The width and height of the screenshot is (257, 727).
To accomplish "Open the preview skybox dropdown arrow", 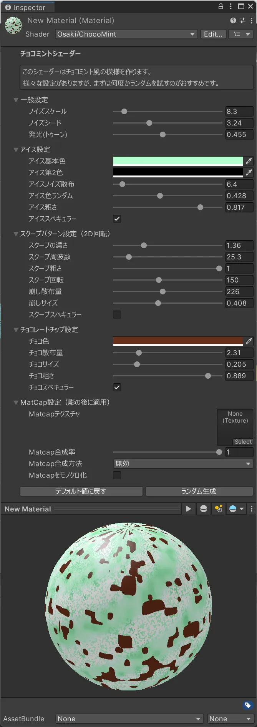I will (x=241, y=509).
